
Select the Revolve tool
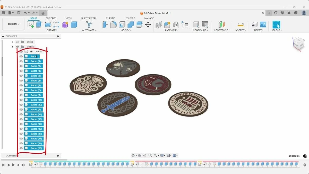pos(48,24)
